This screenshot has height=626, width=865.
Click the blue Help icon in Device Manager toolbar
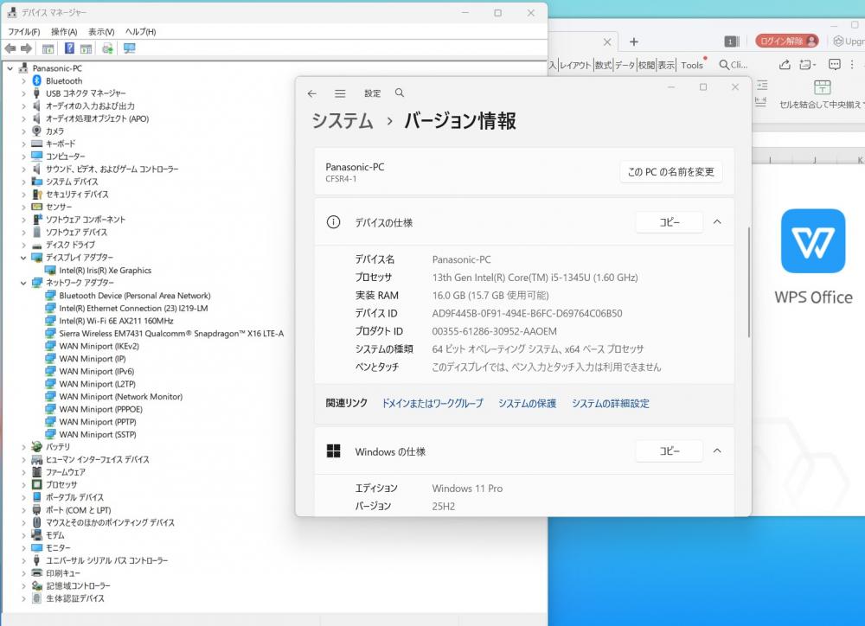click(x=69, y=48)
